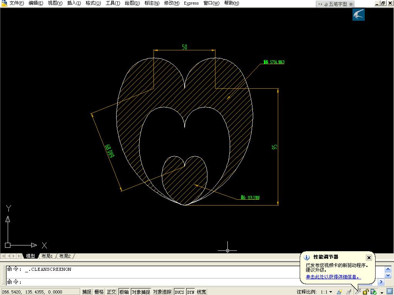Viewport: 394px width, 295px height.
Task: Toggle 对象追踪 object snap tracking
Action: click(x=162, y=292)
